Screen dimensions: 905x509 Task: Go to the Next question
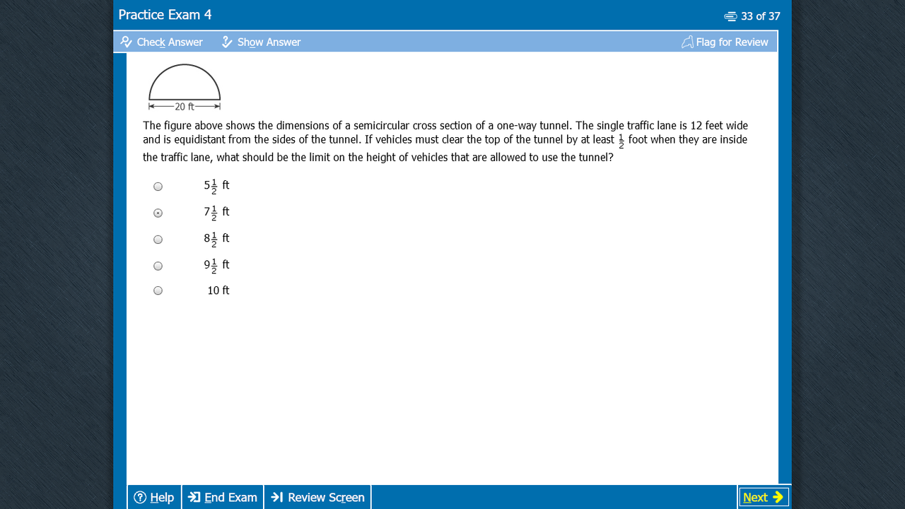[x=764, y=497]
